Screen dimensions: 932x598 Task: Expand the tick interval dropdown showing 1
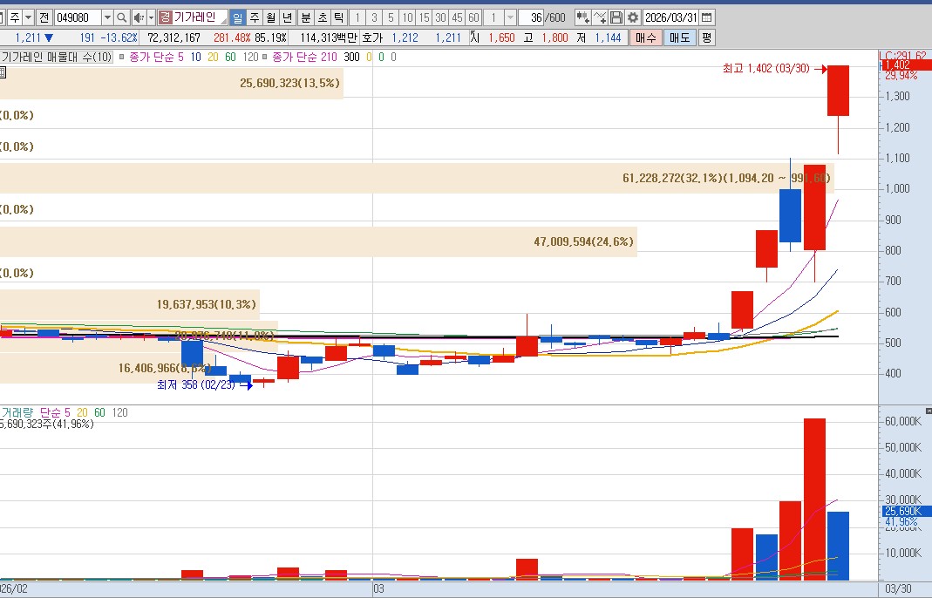click(x=510, y=17)
